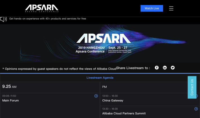
Task: Share livestream to Facebook
Action: point(157,68)
